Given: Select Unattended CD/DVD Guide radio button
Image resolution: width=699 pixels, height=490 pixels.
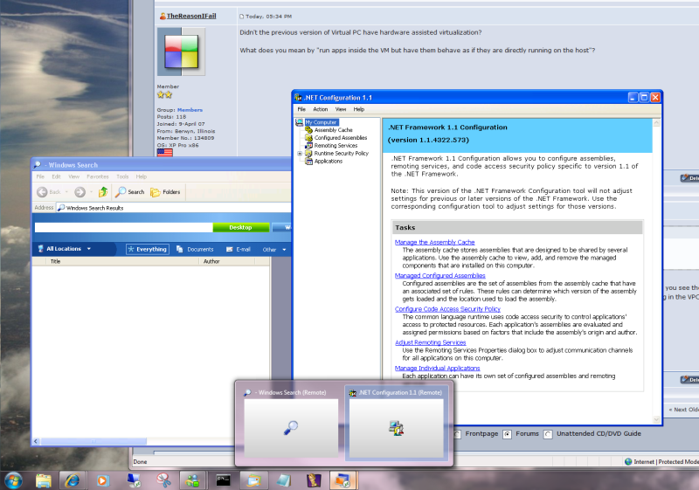Looking at the screenshot, I should pyautogui.click(x=548, y=434).
